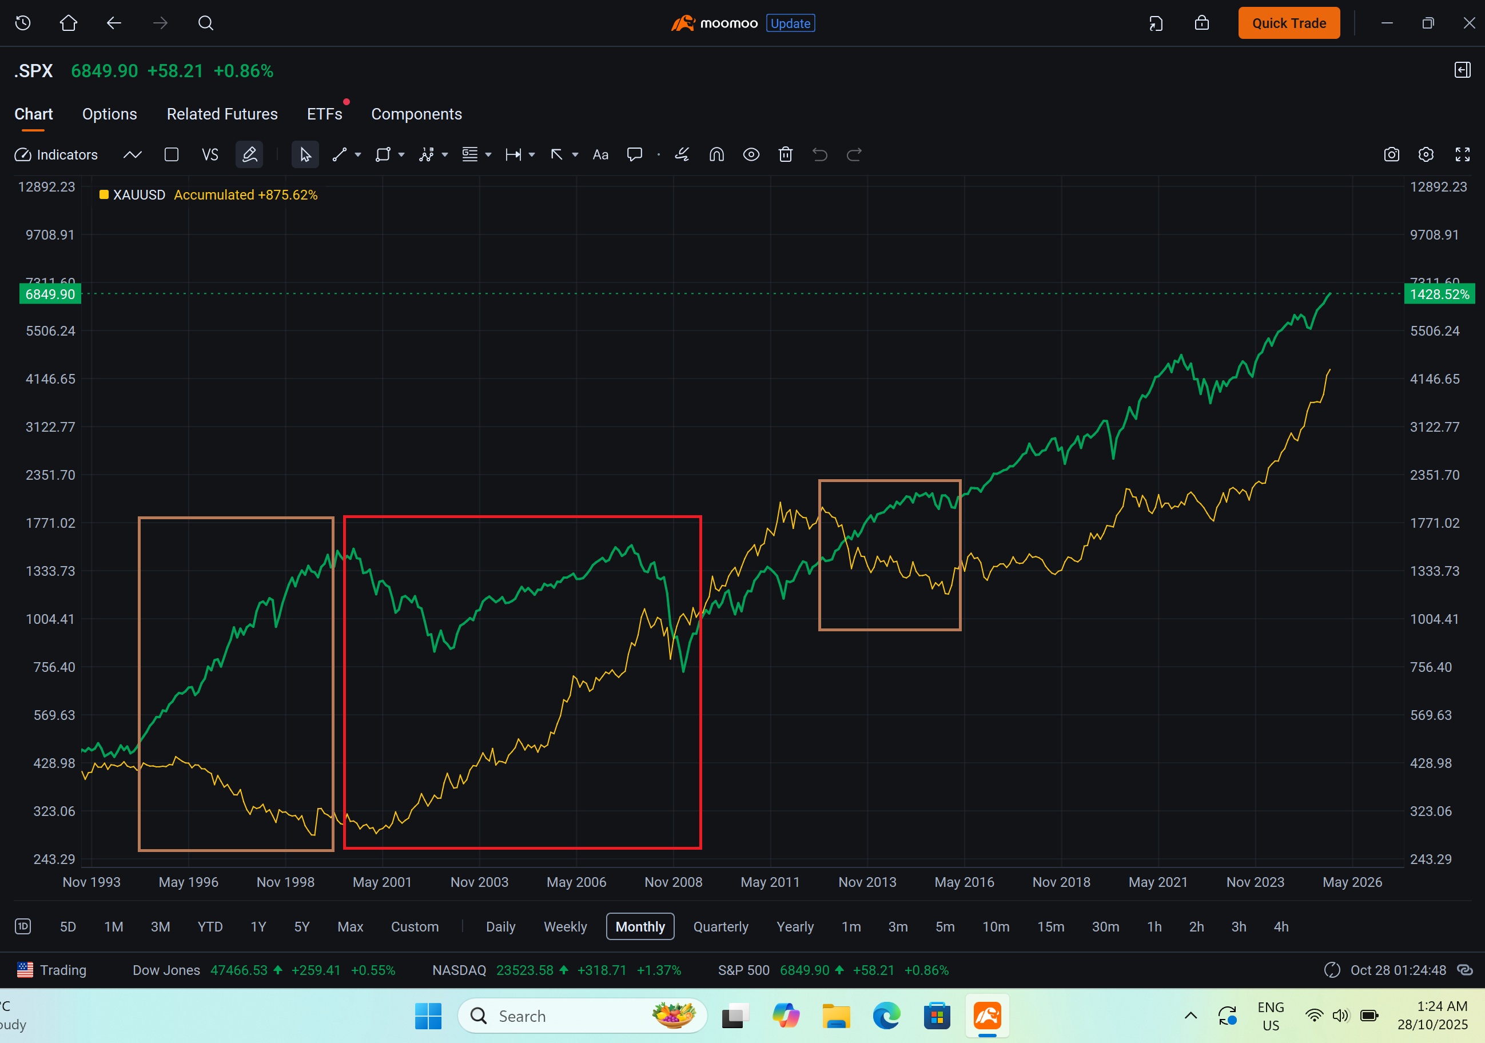Select the Quarterly timeframe

[720, 926]
